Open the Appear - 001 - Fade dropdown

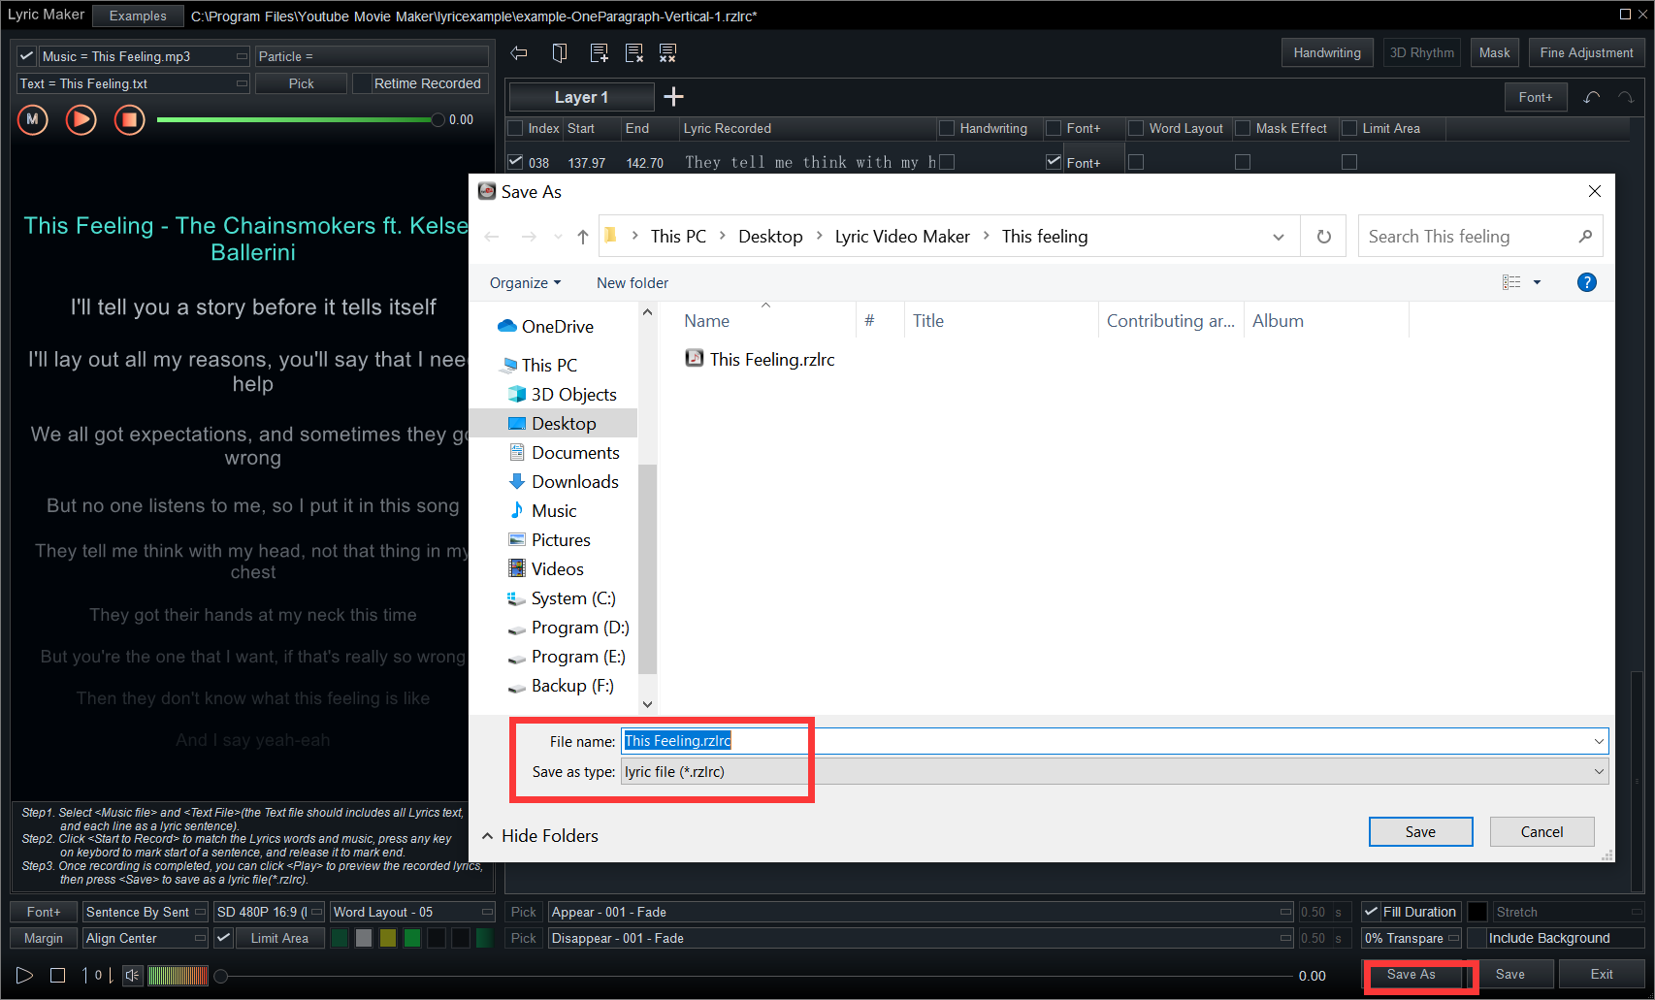921,912
